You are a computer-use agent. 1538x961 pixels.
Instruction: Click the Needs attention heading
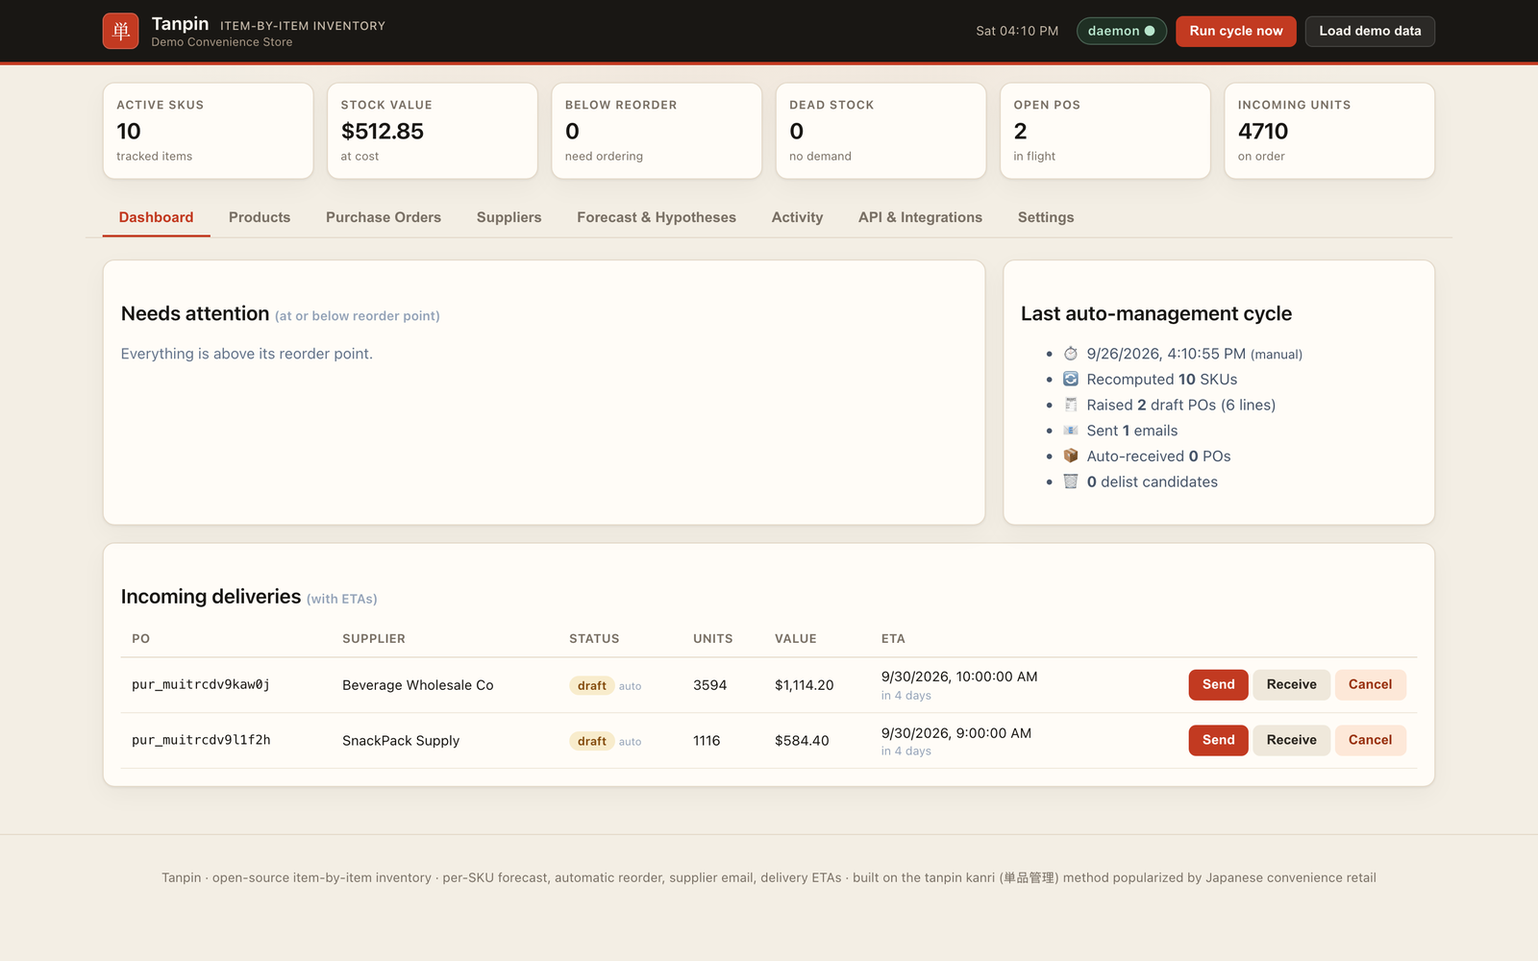click(x=195, y=313)
